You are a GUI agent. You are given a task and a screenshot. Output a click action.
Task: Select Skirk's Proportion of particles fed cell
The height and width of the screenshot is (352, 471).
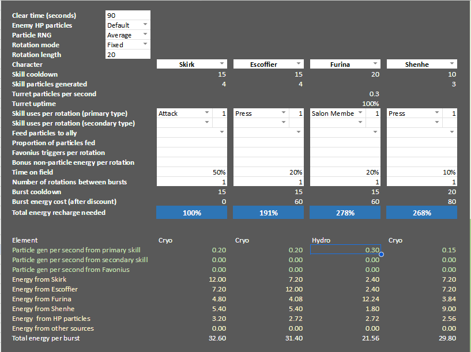191,143
